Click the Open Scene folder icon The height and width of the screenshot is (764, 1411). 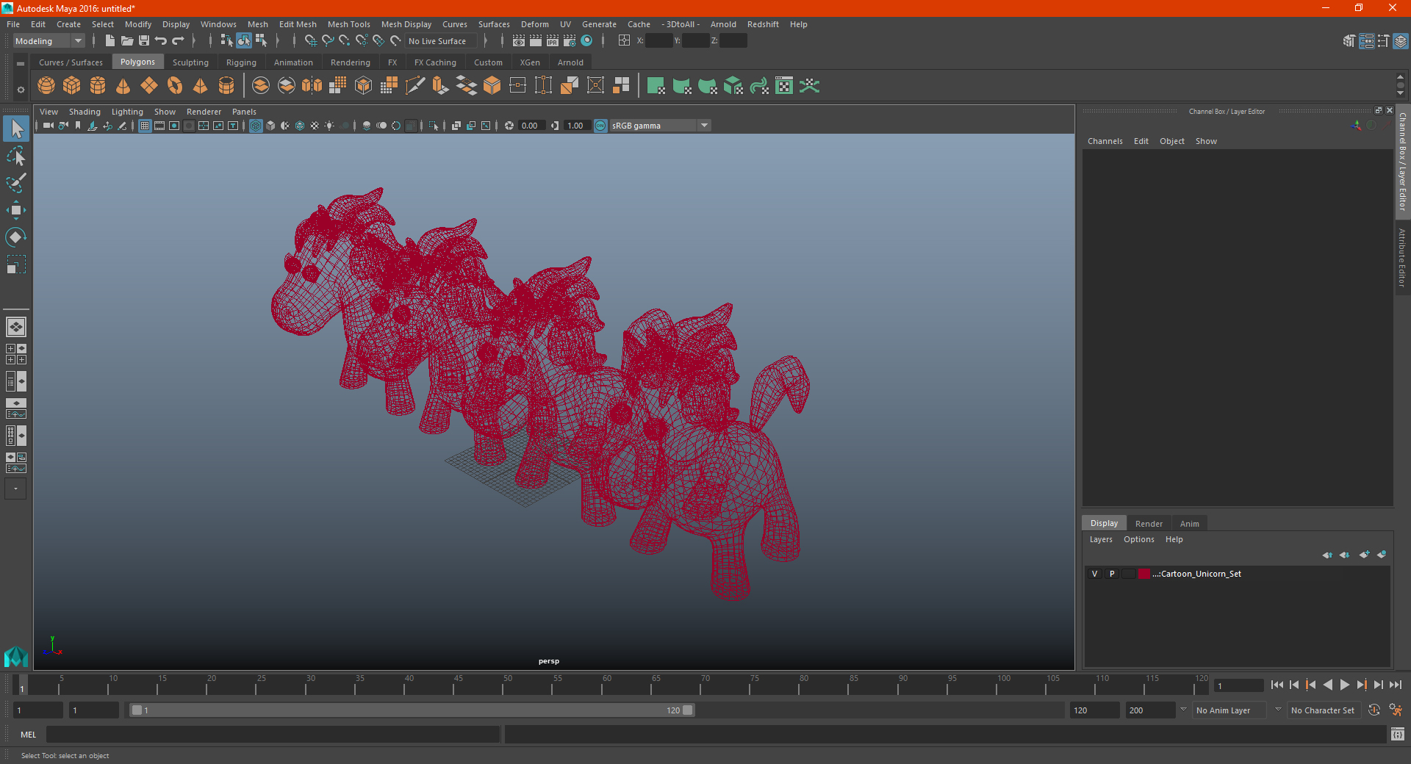pyautogui.click(x=126, y=41)
